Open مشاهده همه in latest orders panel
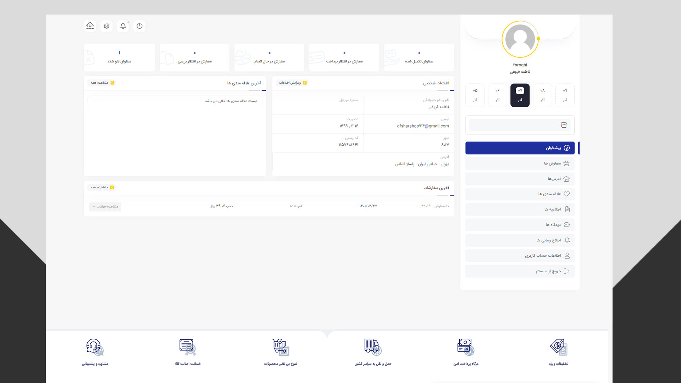The width and height of the screenshot is (681, 383). 102,187
